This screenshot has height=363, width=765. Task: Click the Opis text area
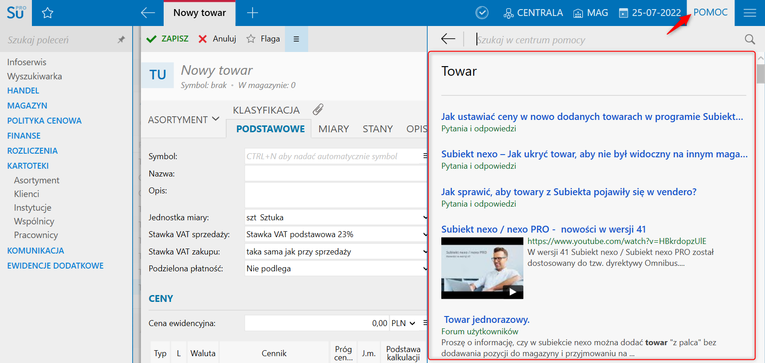(336, 195)
